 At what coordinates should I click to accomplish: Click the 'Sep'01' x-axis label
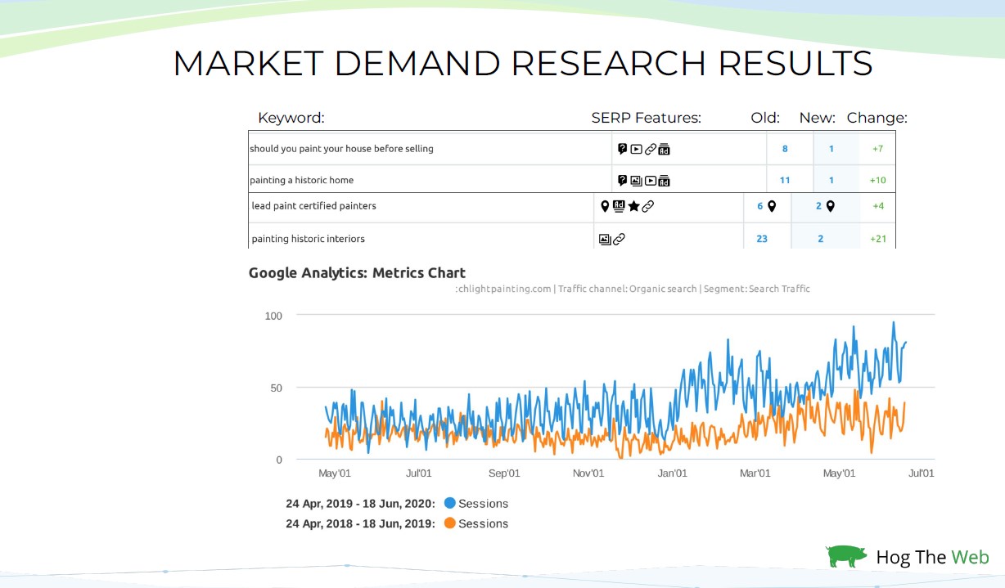[x=504, y=473]
